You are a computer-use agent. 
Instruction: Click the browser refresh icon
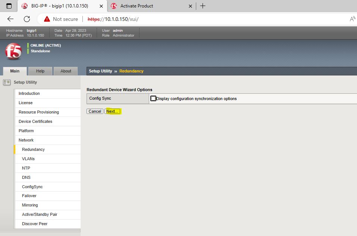pos(27,19)
